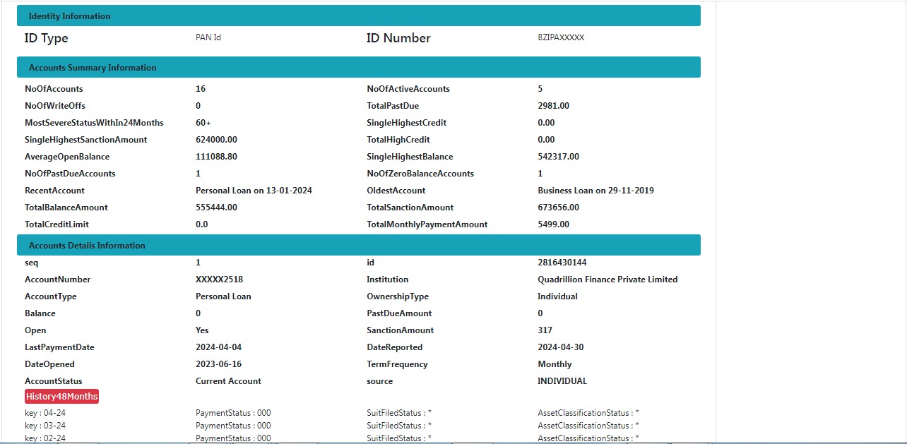907x444 pixels.
Task: Click TotalPastDue value 2981.00
Action: (553, 106)
